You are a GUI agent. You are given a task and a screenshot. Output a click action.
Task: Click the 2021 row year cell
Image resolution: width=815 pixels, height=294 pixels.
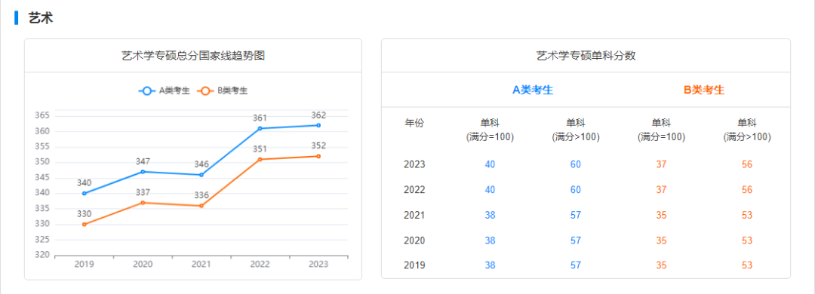414,215
